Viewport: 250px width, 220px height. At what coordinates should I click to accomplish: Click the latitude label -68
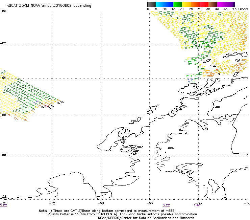3,155
